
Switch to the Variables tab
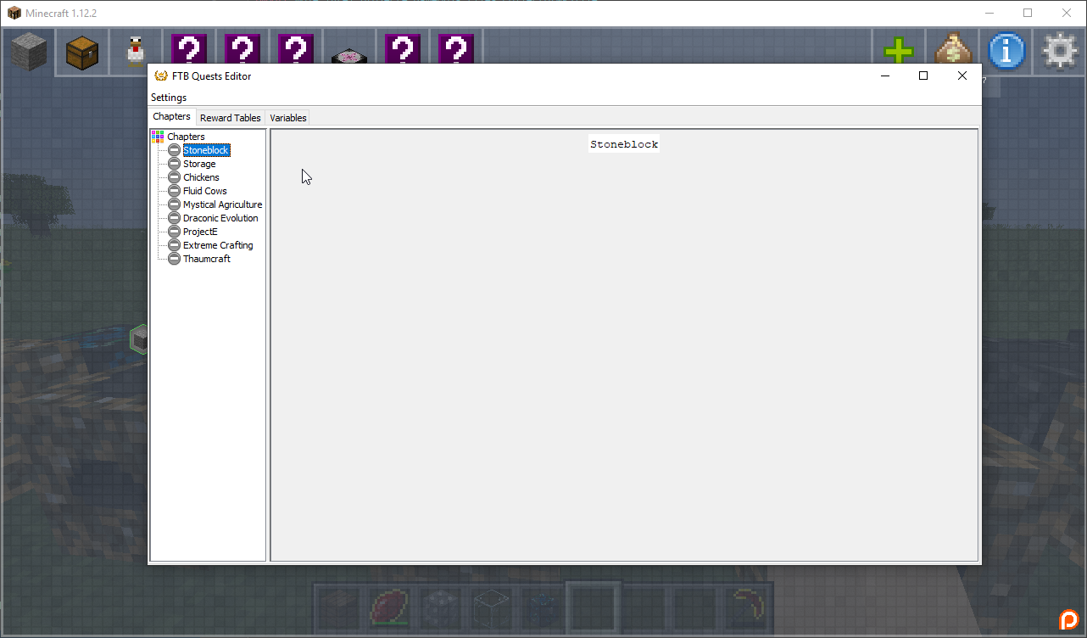click(288, 118)
